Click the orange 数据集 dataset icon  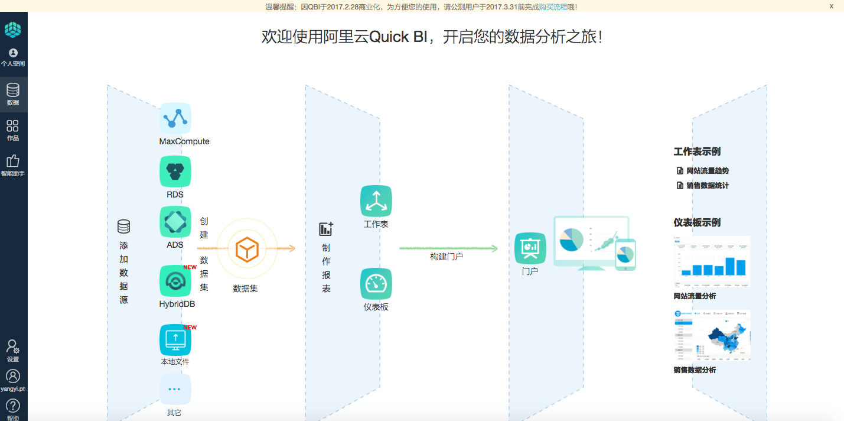tap(246, 248)
